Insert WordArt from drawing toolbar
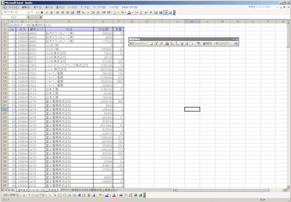Viewport: 291px width, 202px height. (x=79, y=195)
